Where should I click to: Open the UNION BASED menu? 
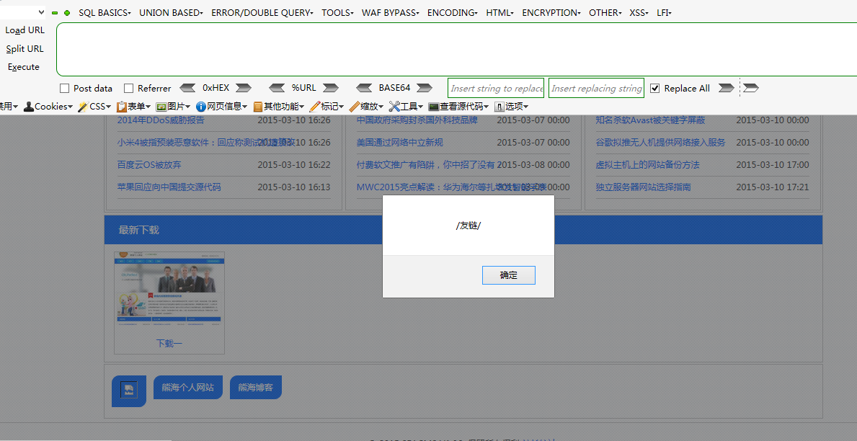[171, 12]
